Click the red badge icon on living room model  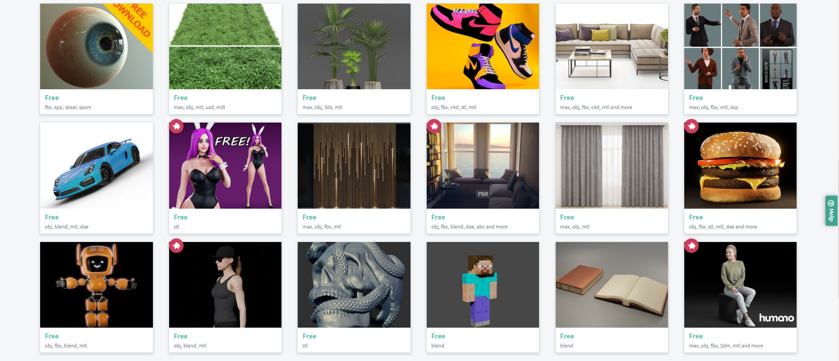point(434,127)
